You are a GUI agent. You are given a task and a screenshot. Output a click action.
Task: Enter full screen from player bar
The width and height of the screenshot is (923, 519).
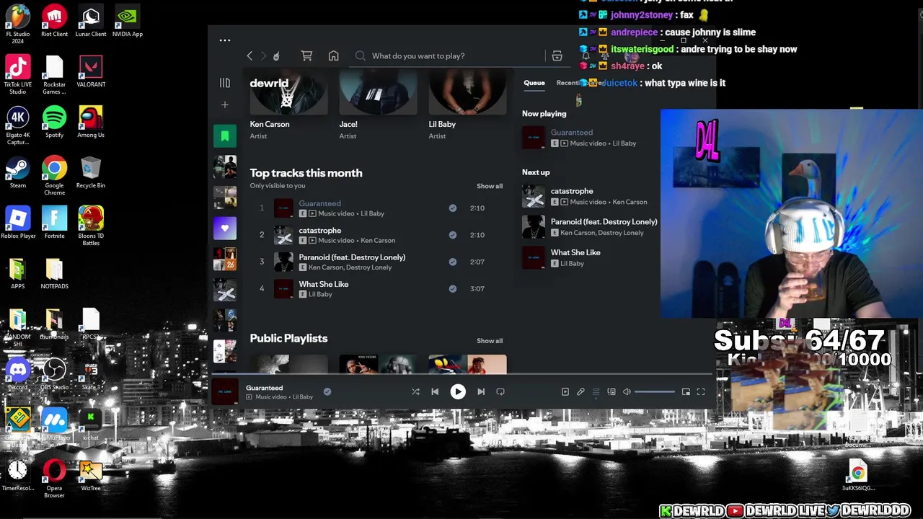click(701, 391)
